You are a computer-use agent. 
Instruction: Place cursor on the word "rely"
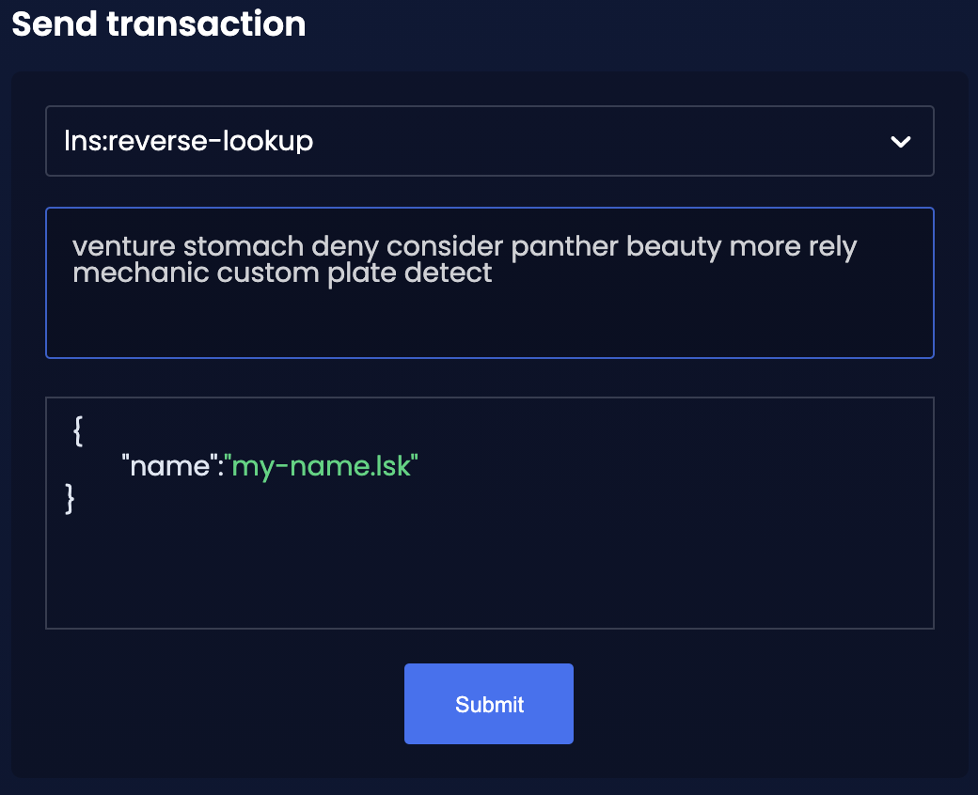click(832, 247)
